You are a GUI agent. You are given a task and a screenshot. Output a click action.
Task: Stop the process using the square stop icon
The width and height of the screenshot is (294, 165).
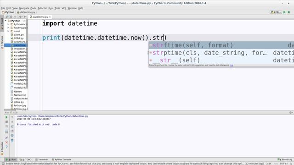6,122
